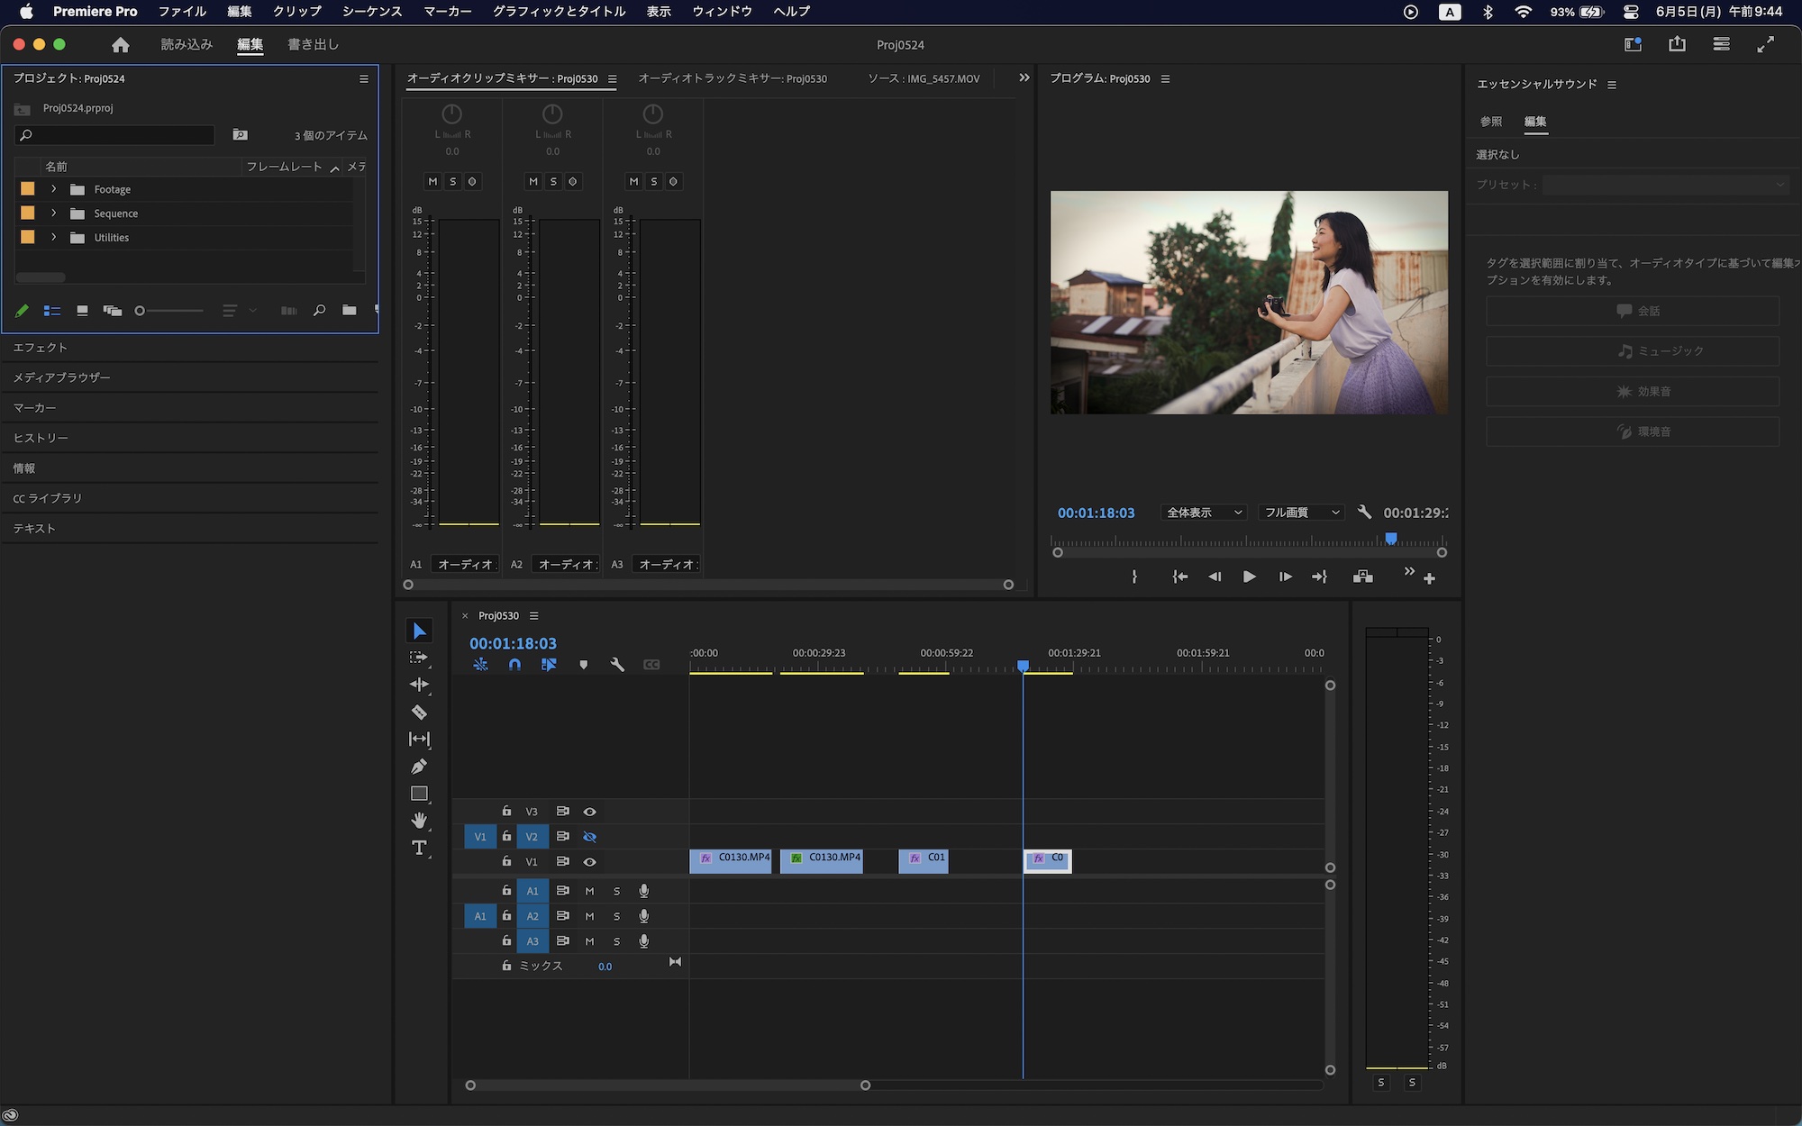The width and height of the screenshot is (1802, 1126).
Task: Toggle V2 track output eye
Action: 590,837
